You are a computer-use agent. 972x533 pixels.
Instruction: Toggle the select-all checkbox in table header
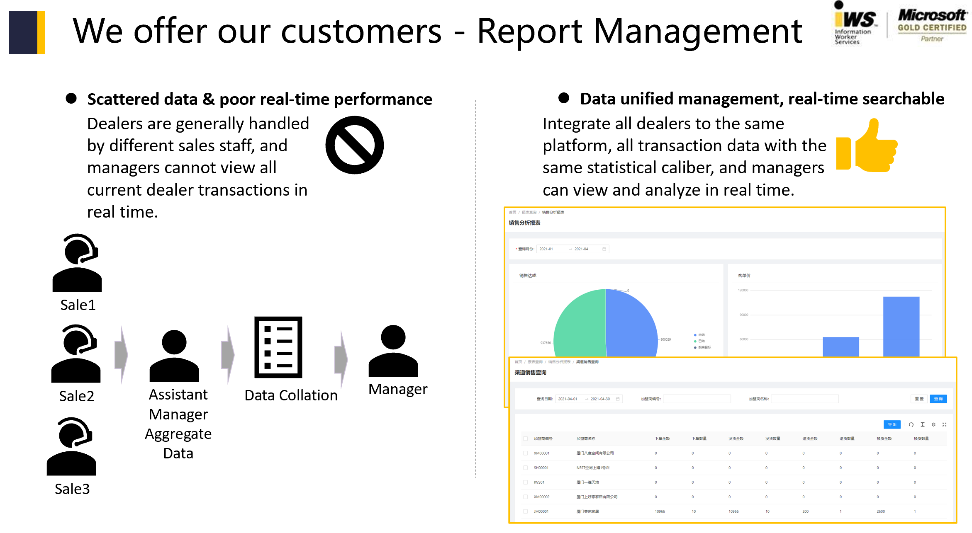tap(526, 439)
